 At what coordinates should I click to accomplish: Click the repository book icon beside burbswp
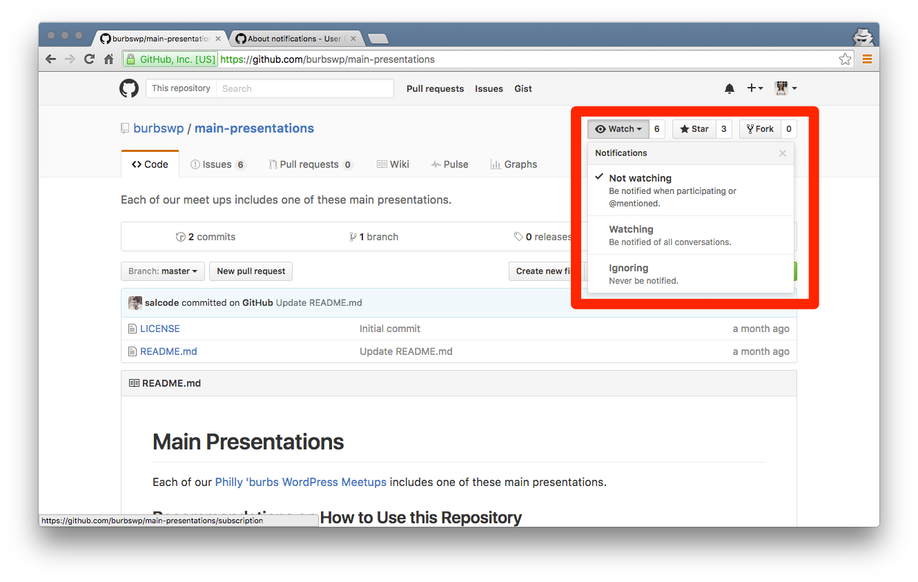tap(125, 128)
